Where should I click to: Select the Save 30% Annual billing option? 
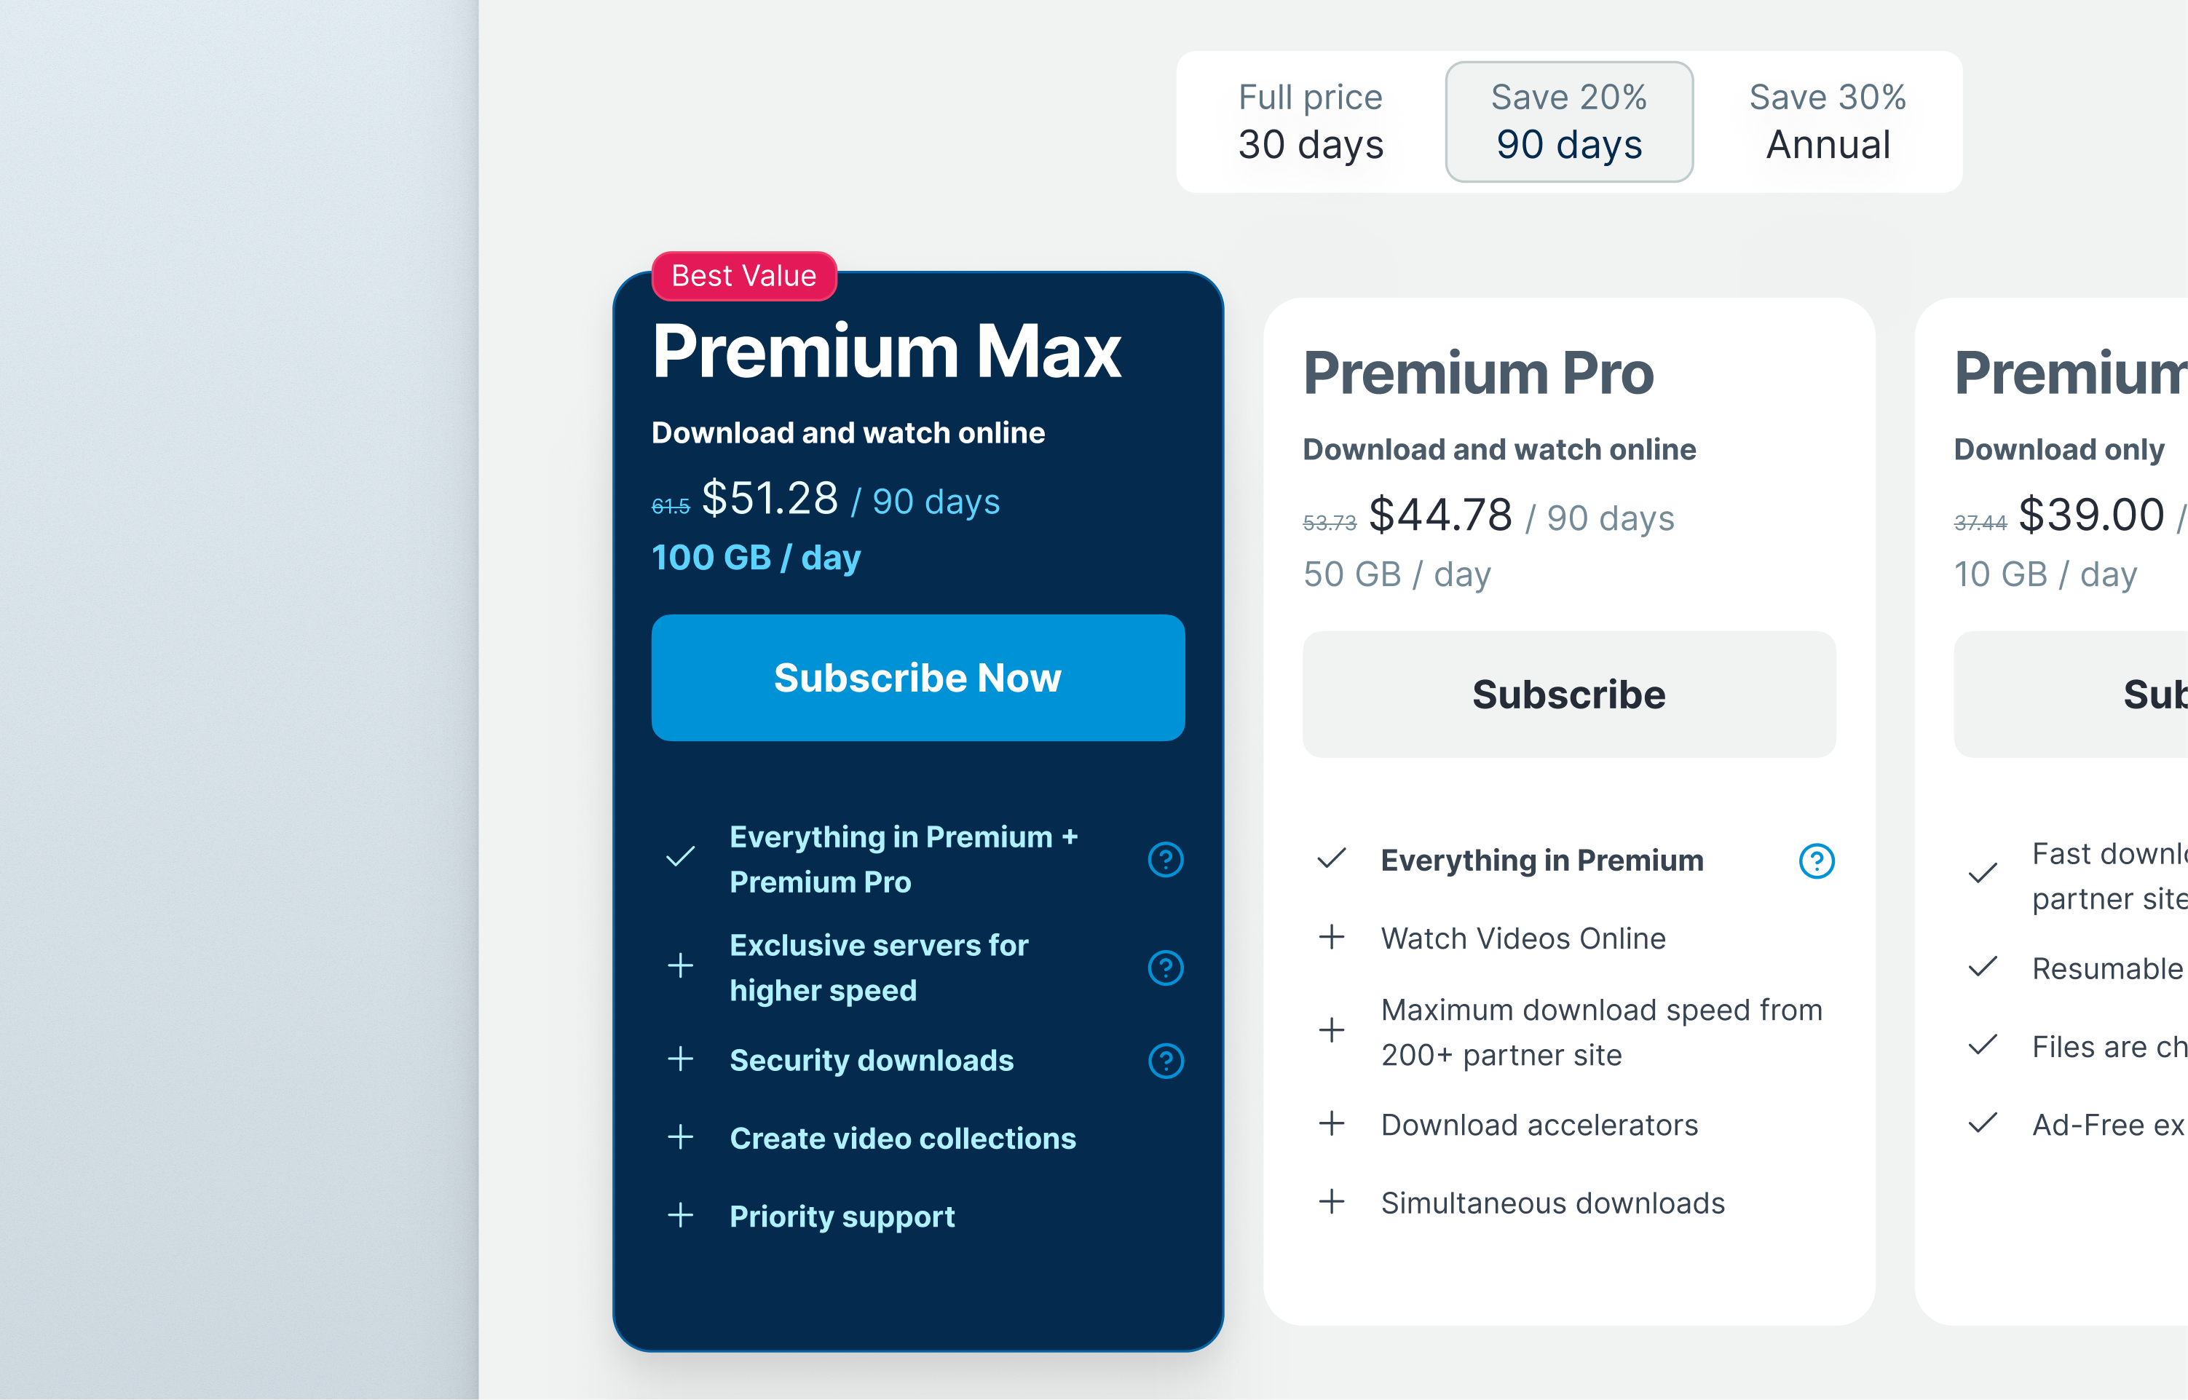click(1826, 121)
